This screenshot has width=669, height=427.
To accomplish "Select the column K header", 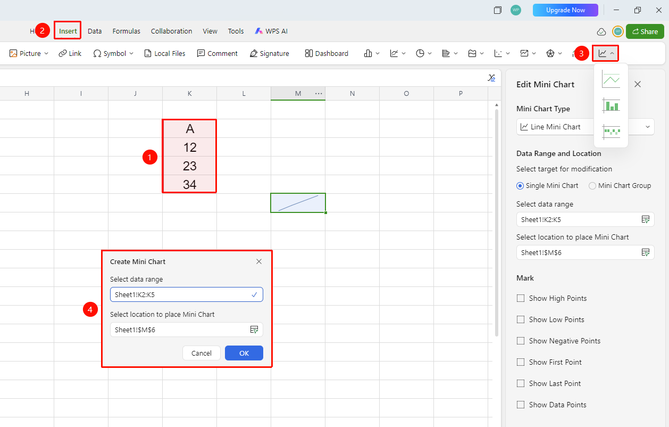I will (x=190, y=94).
